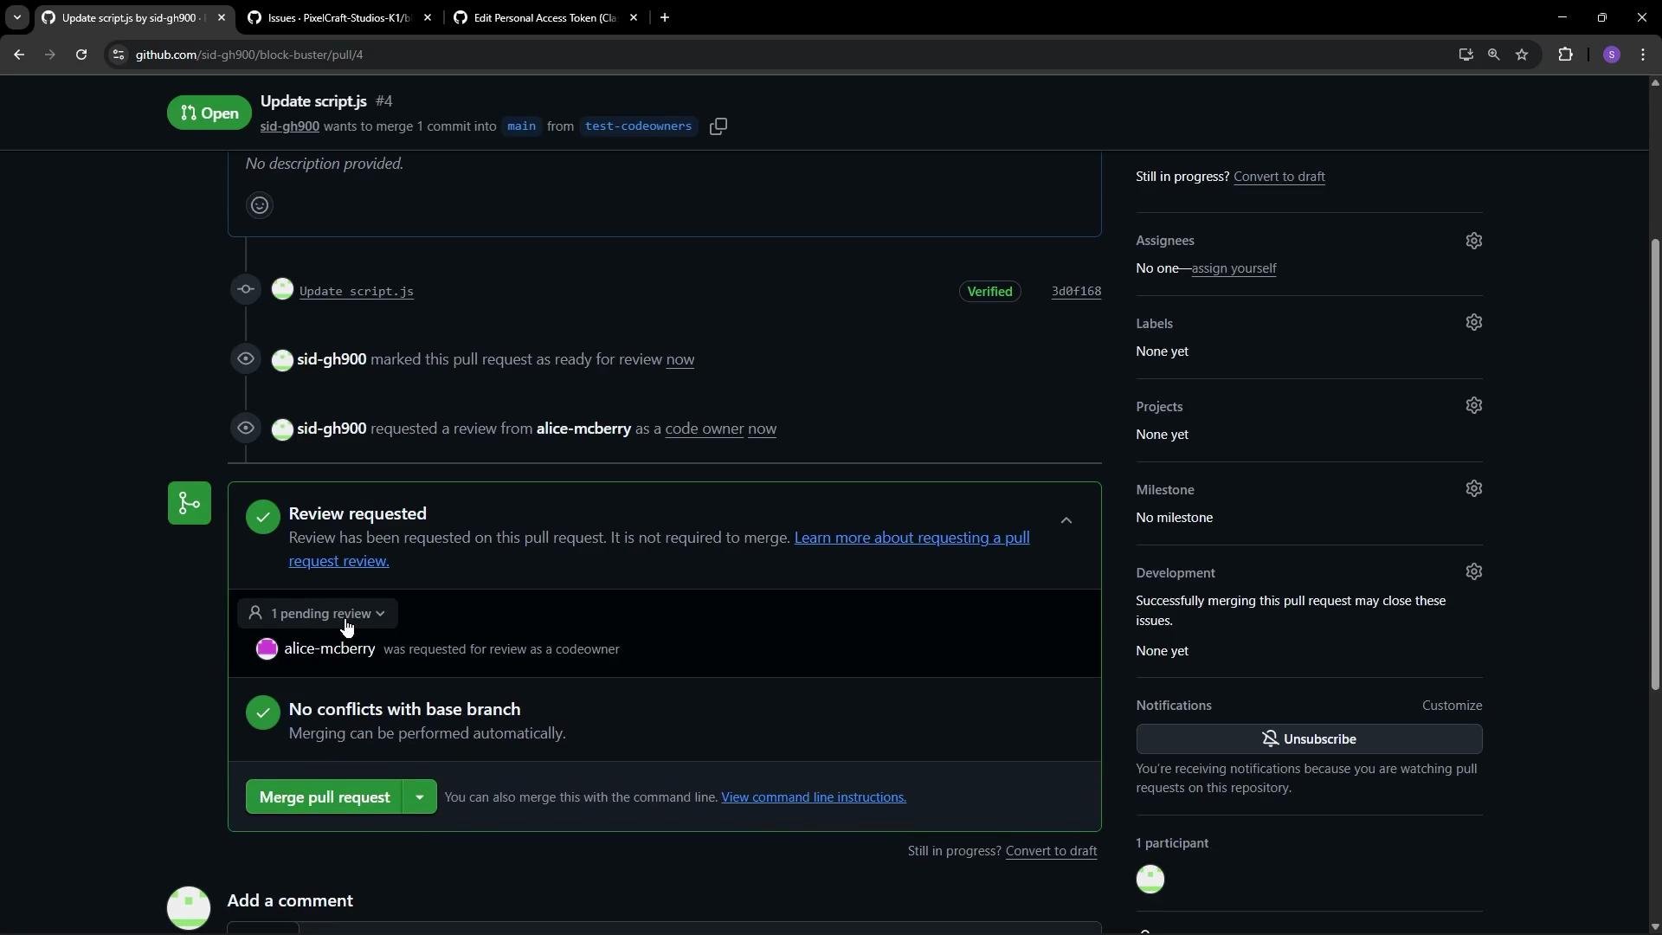Open a new browser tab
This screenshot has height=935, width=1662.
pos(665,17)
